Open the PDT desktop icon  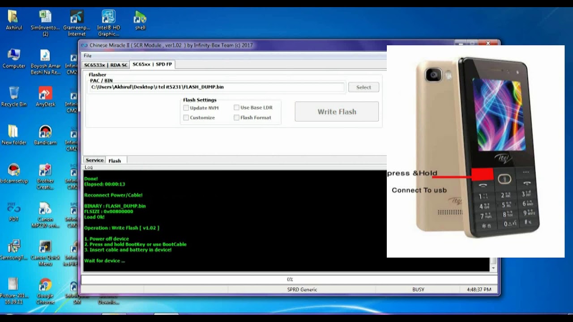pos(14,212)
